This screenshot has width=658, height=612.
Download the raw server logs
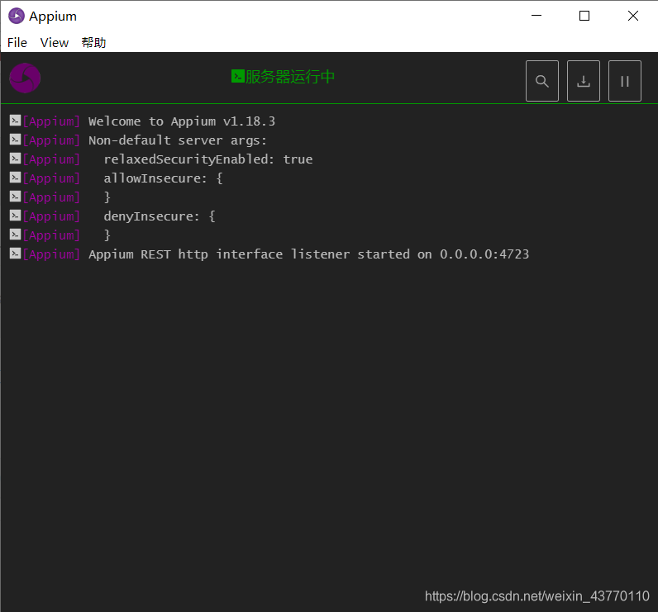[584, 81]
